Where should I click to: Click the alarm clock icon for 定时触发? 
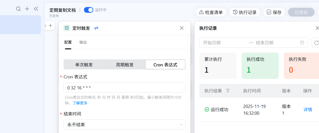67,28
